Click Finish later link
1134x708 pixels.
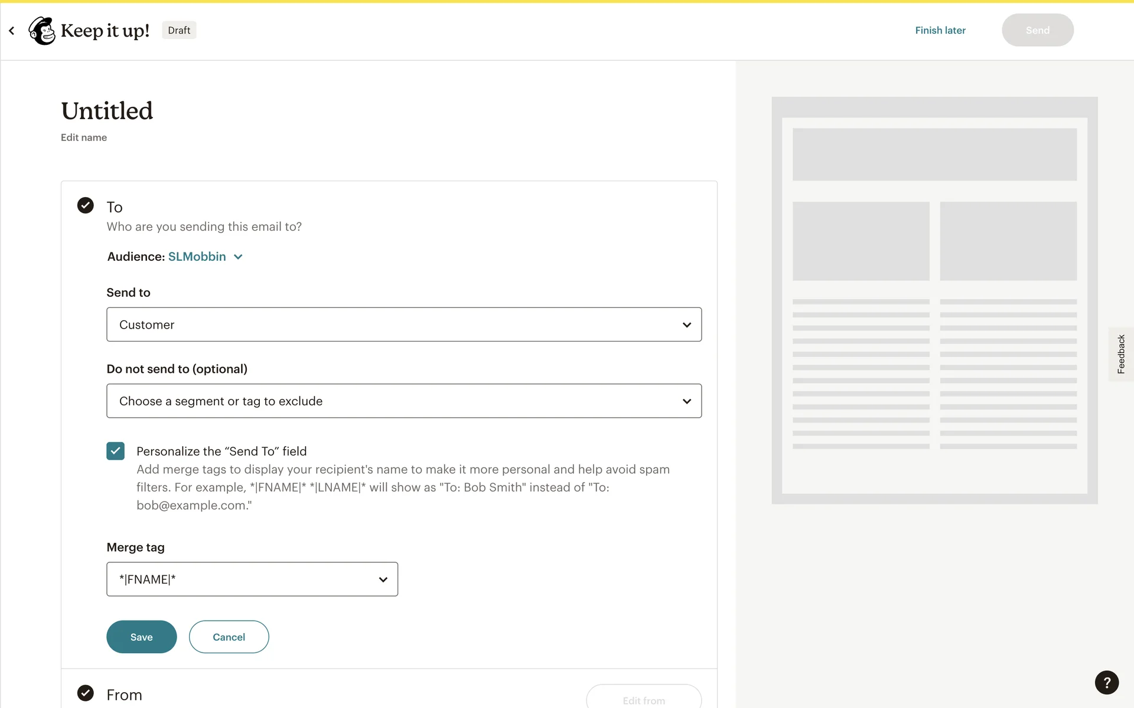point(940,31)
